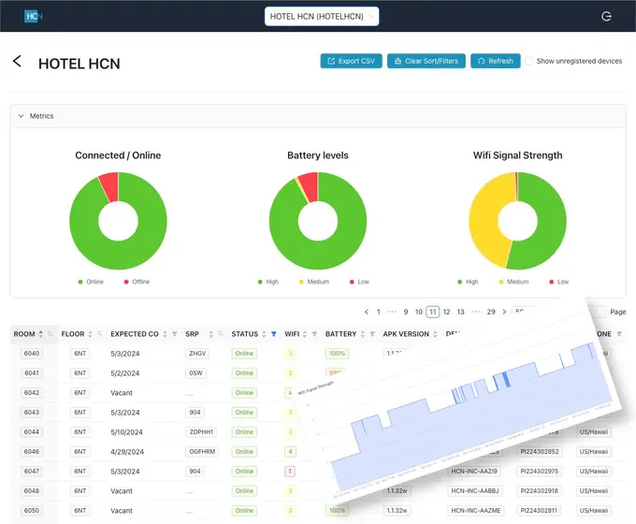Screen dimensions: 636x524
Task: Go to next page arrow
Action: point(504,312)
